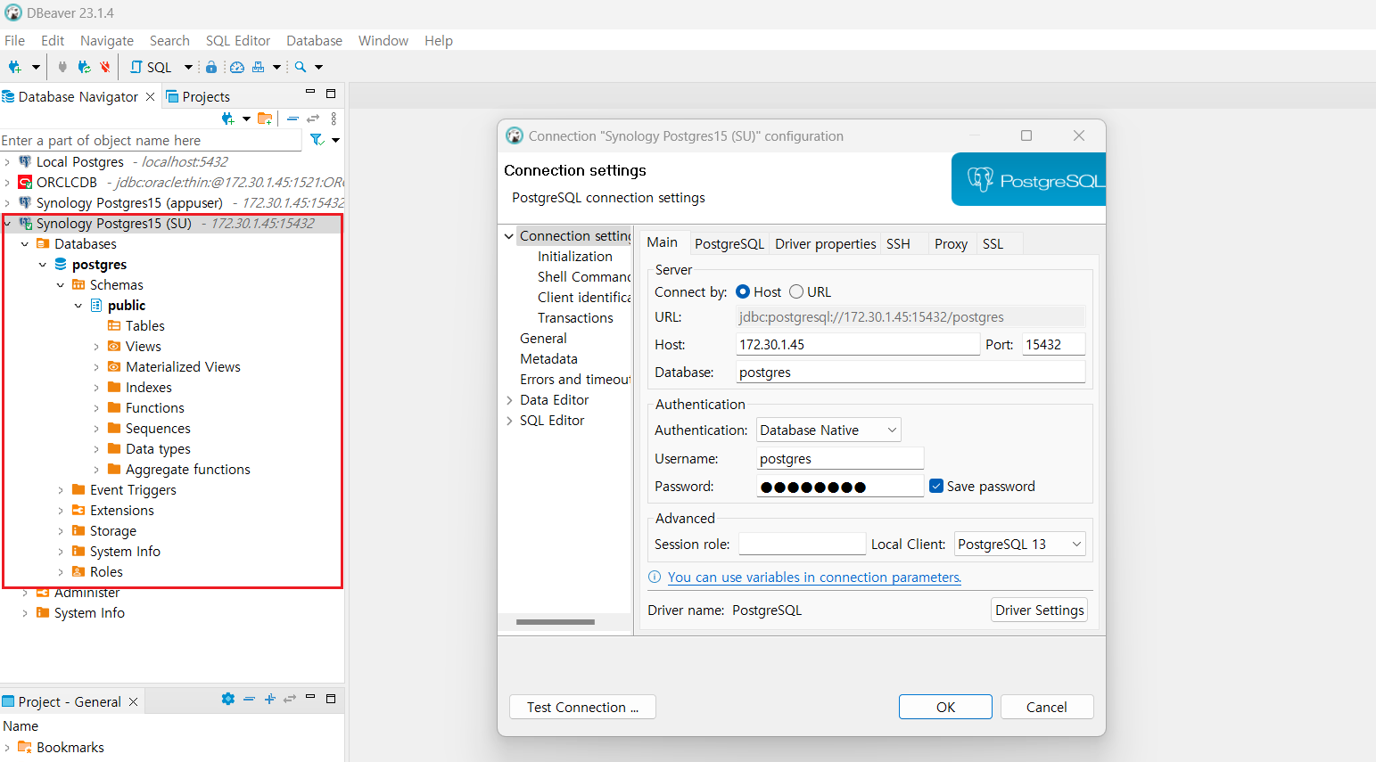Open dropdown arrow beside the funnel filter icon

click(336, 140)
